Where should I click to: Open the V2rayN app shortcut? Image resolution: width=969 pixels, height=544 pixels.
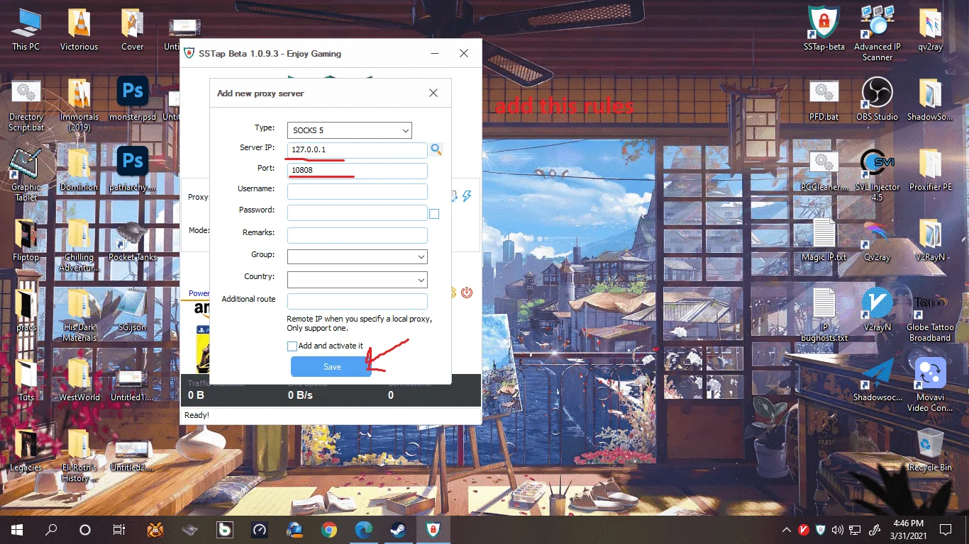[877, 310]
